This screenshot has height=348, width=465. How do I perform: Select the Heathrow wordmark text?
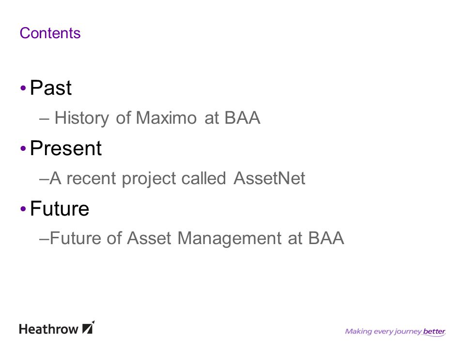(48, 329)
